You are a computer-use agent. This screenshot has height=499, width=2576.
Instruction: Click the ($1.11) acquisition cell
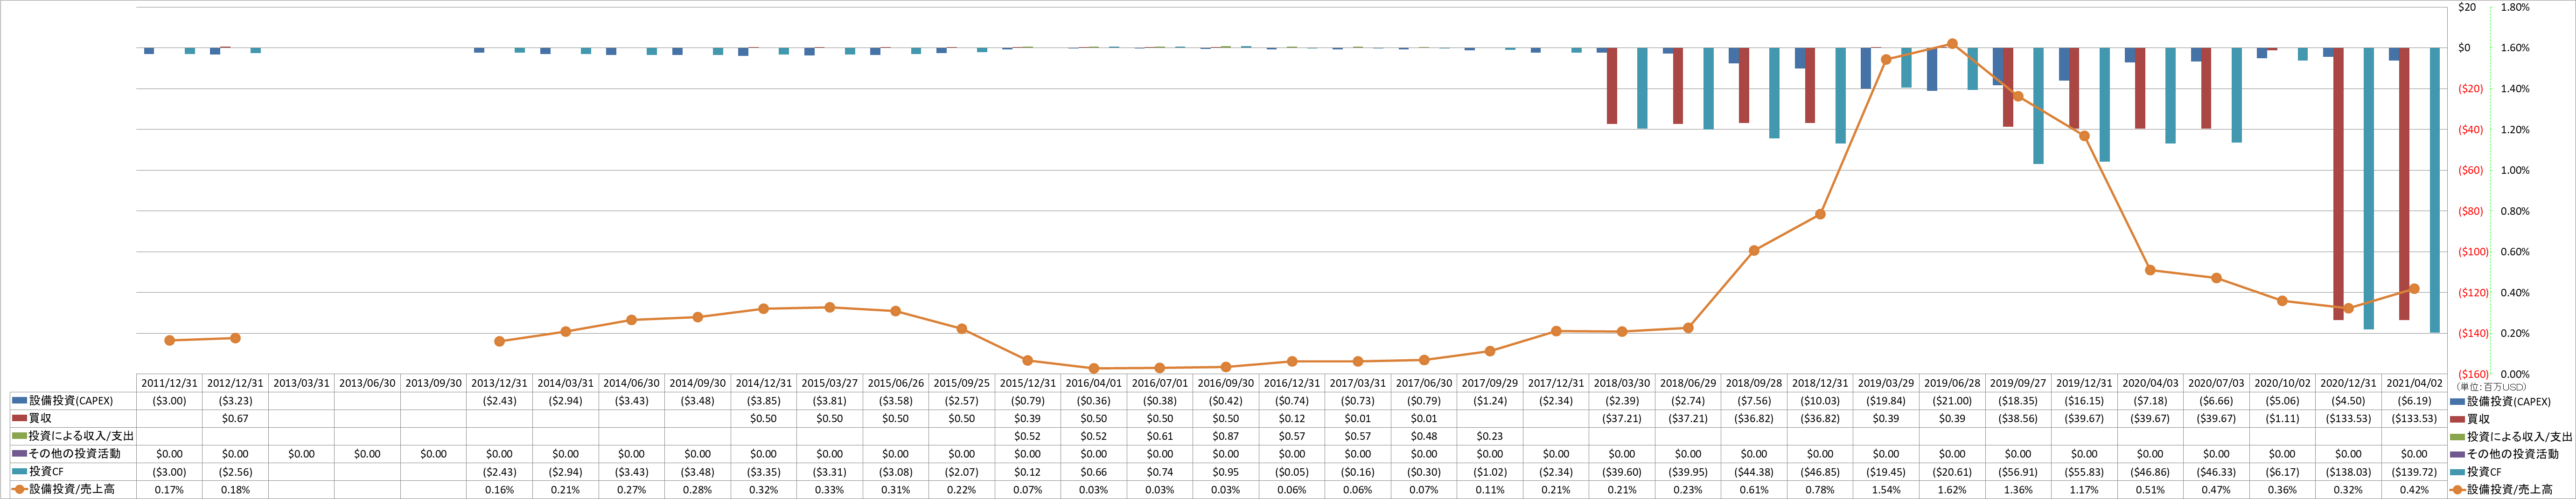[2281, 419]
